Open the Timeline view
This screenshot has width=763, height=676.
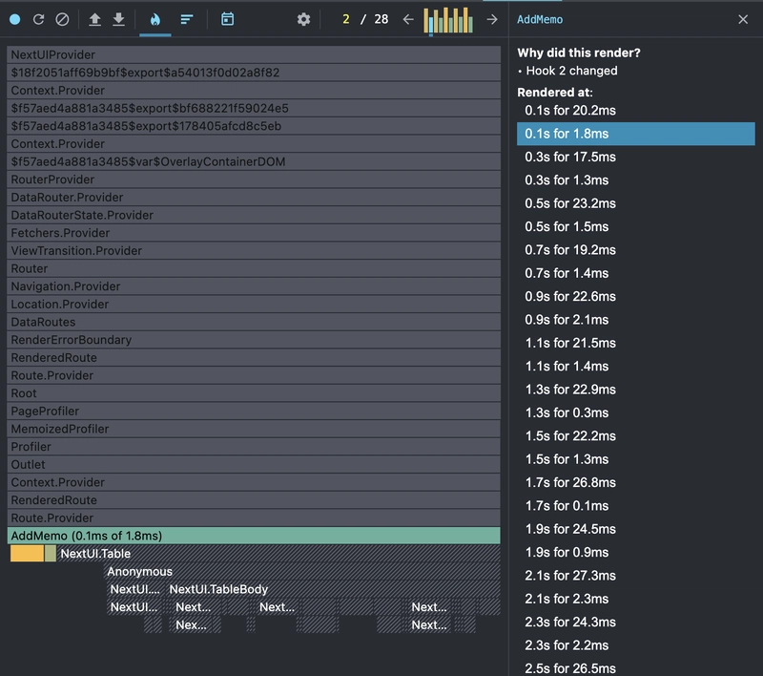(227, 19)
